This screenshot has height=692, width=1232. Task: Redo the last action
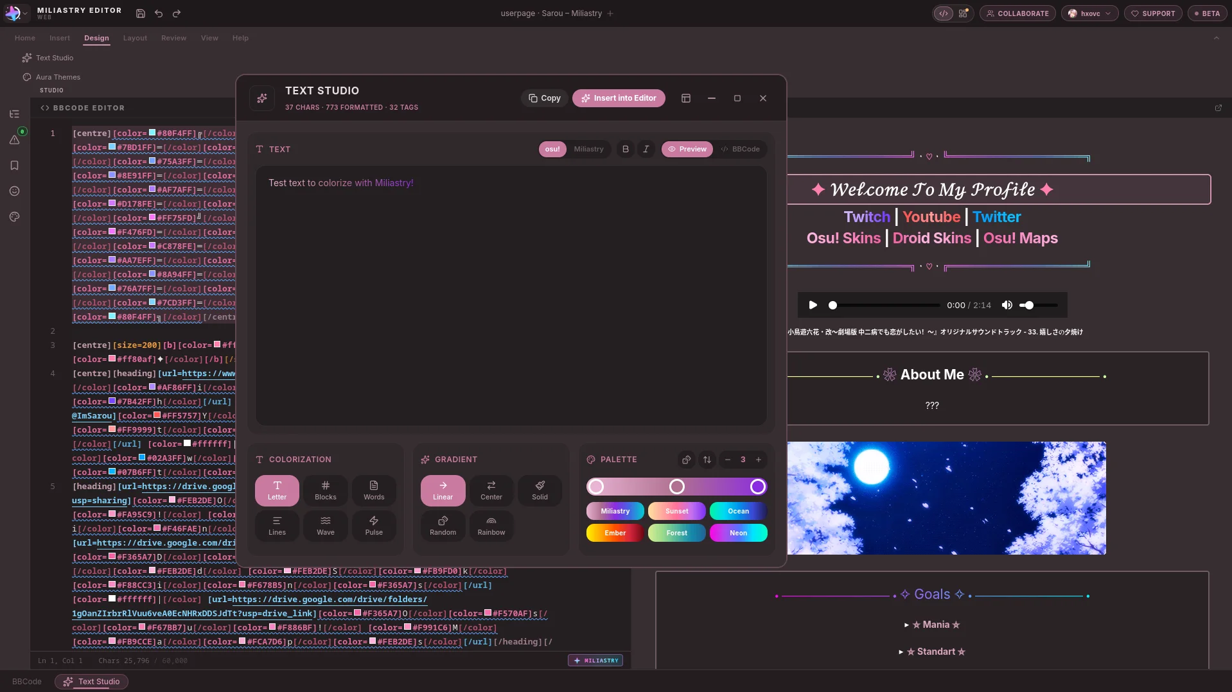tap(177, 13)
